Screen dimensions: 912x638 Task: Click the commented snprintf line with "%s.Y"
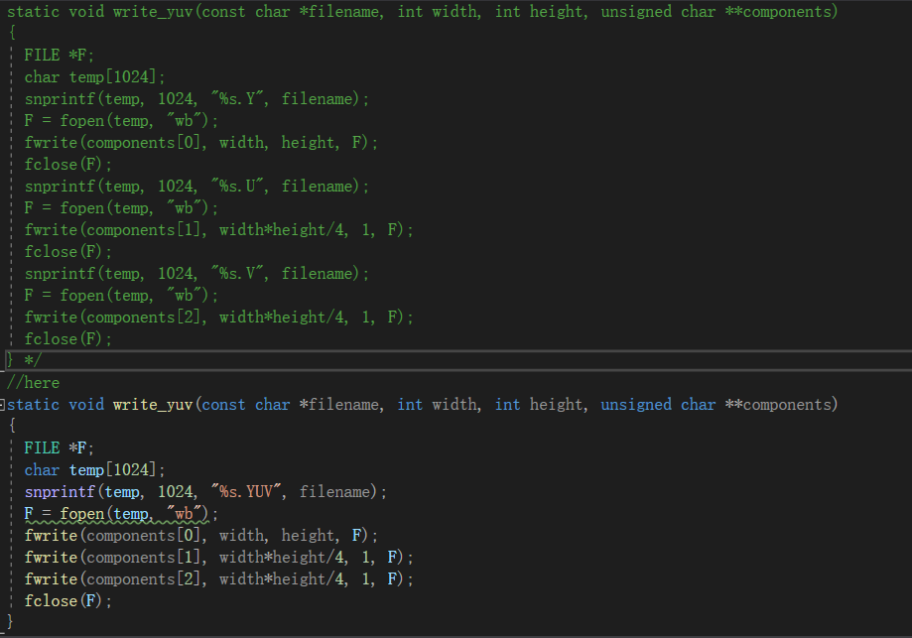[196, 99]
